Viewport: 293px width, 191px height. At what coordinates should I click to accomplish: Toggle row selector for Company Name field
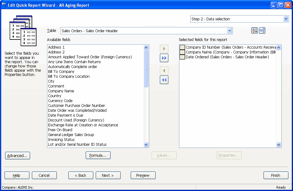point(182,52)
